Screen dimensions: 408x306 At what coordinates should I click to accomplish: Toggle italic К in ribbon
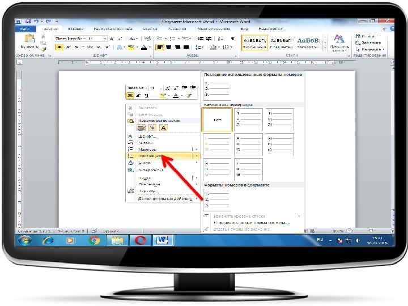[x=68, y=47]
